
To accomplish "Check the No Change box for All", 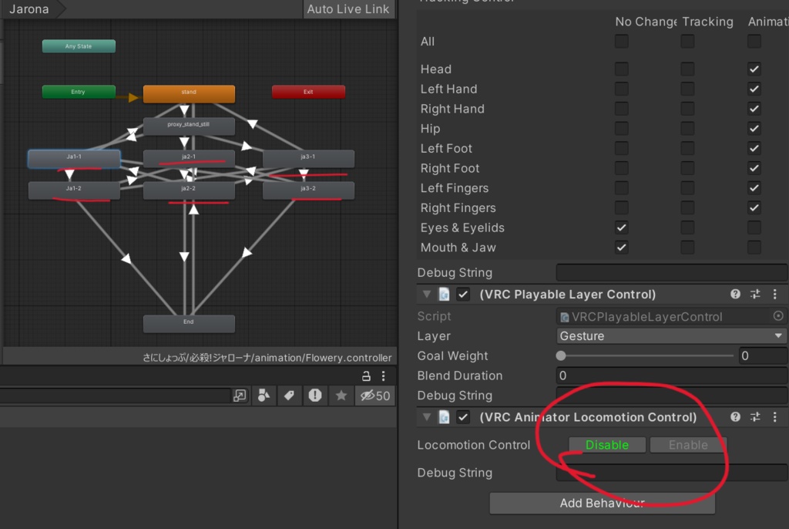I will (622, 42).
